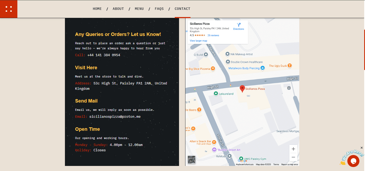Click Sicilianos Pizza title in map card
The width and height of the screenshot is (365, 171).
200,24
